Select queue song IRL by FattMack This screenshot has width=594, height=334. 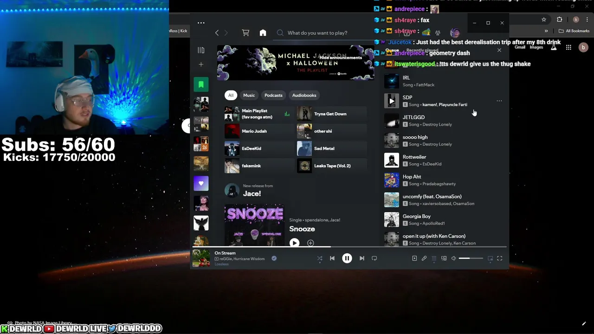pyautogui.click(x=444, y=81)
